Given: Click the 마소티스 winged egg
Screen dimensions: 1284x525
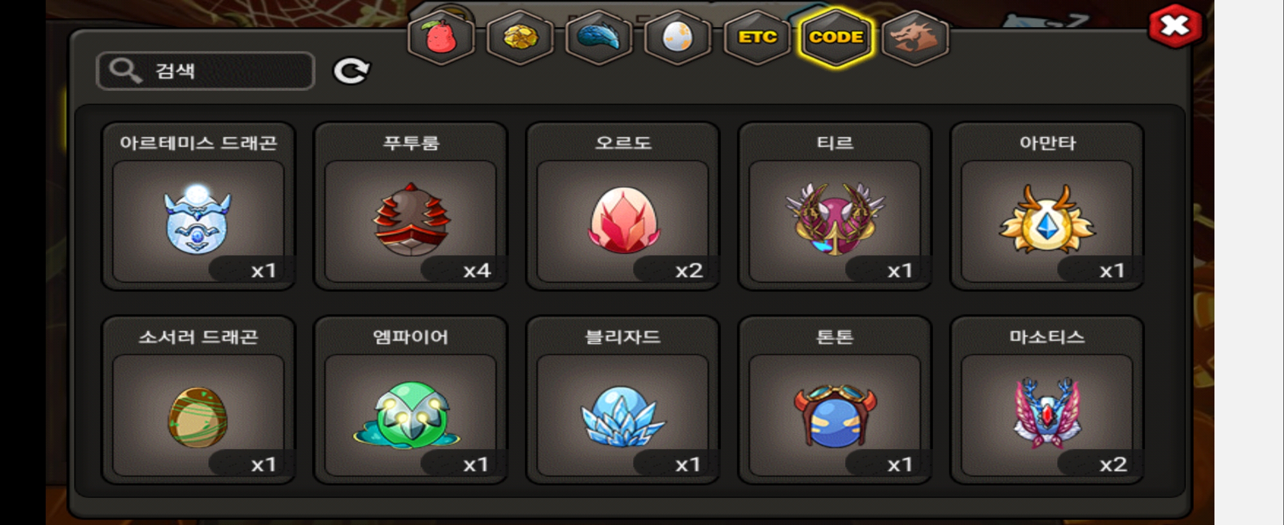Looking at the screenshot, I should (1047, 400).
